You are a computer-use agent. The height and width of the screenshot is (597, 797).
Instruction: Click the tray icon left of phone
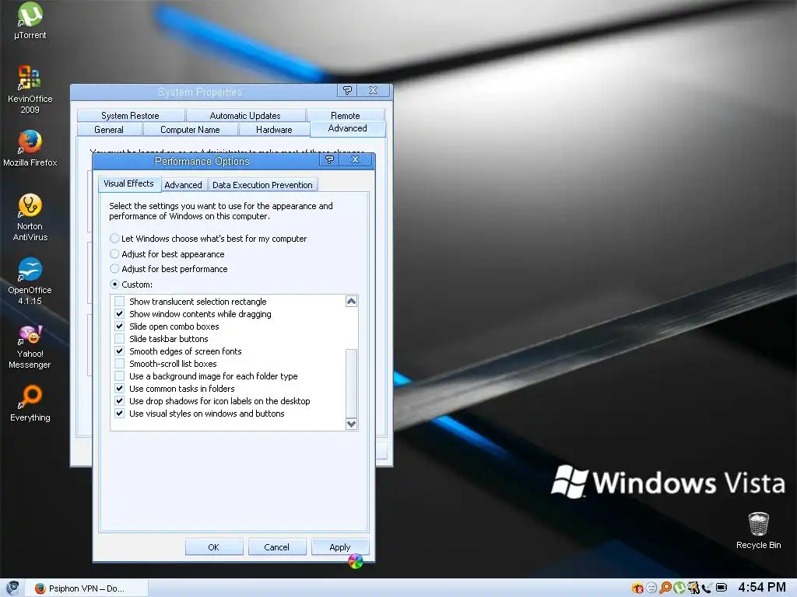click(x=693, y=588)
